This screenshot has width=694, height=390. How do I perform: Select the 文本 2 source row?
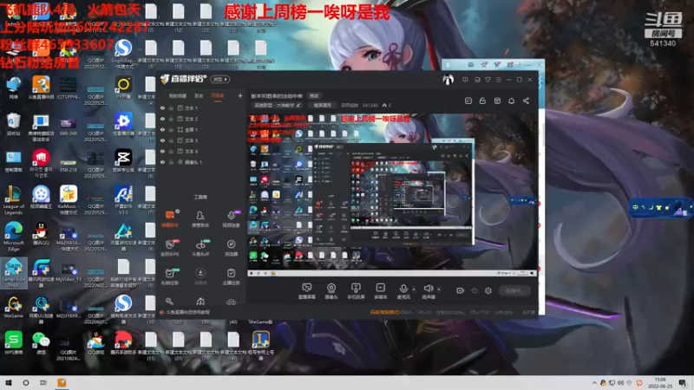pyautogui.click(x=200, y=119)
